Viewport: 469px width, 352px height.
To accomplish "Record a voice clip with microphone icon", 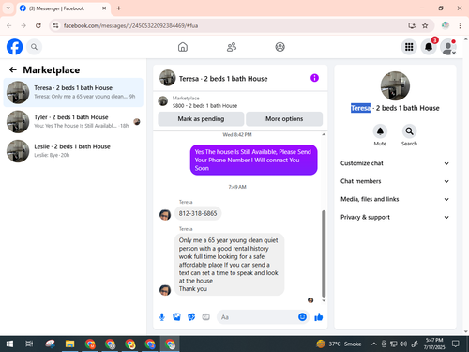I will [162, 317].
